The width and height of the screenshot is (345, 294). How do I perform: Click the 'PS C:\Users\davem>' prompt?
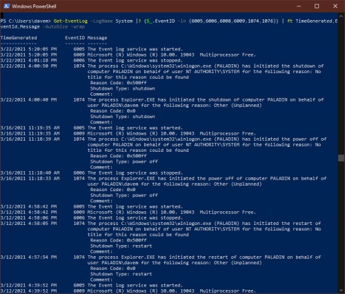tap(26, 21)
